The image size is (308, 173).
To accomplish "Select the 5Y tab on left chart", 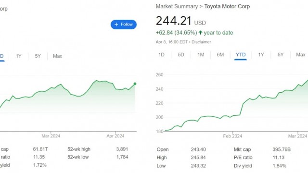I will (x=38, y=56).
